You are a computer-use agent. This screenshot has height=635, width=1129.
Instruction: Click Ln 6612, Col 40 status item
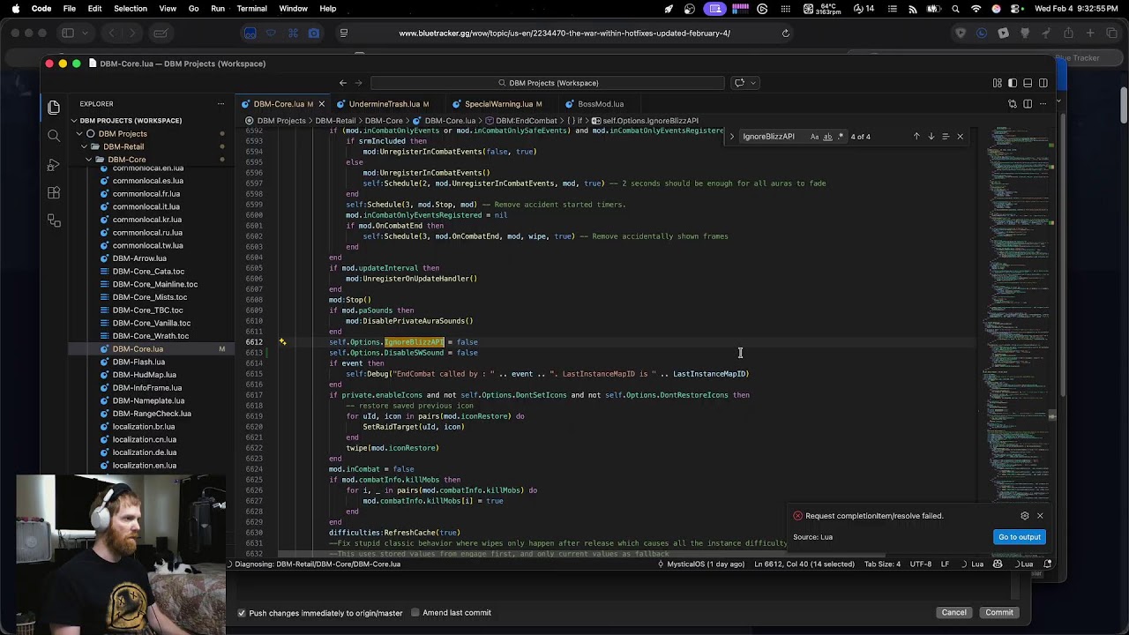tap(804, 564)
